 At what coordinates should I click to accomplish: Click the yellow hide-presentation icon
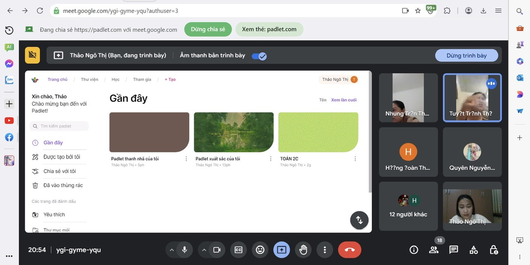click(x=32, y=55)
